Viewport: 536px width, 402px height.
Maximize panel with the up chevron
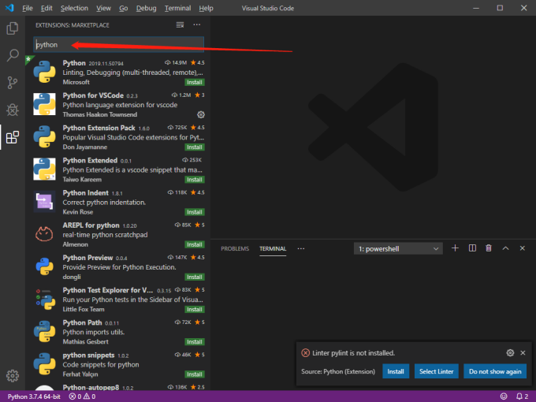click(505, 248)
